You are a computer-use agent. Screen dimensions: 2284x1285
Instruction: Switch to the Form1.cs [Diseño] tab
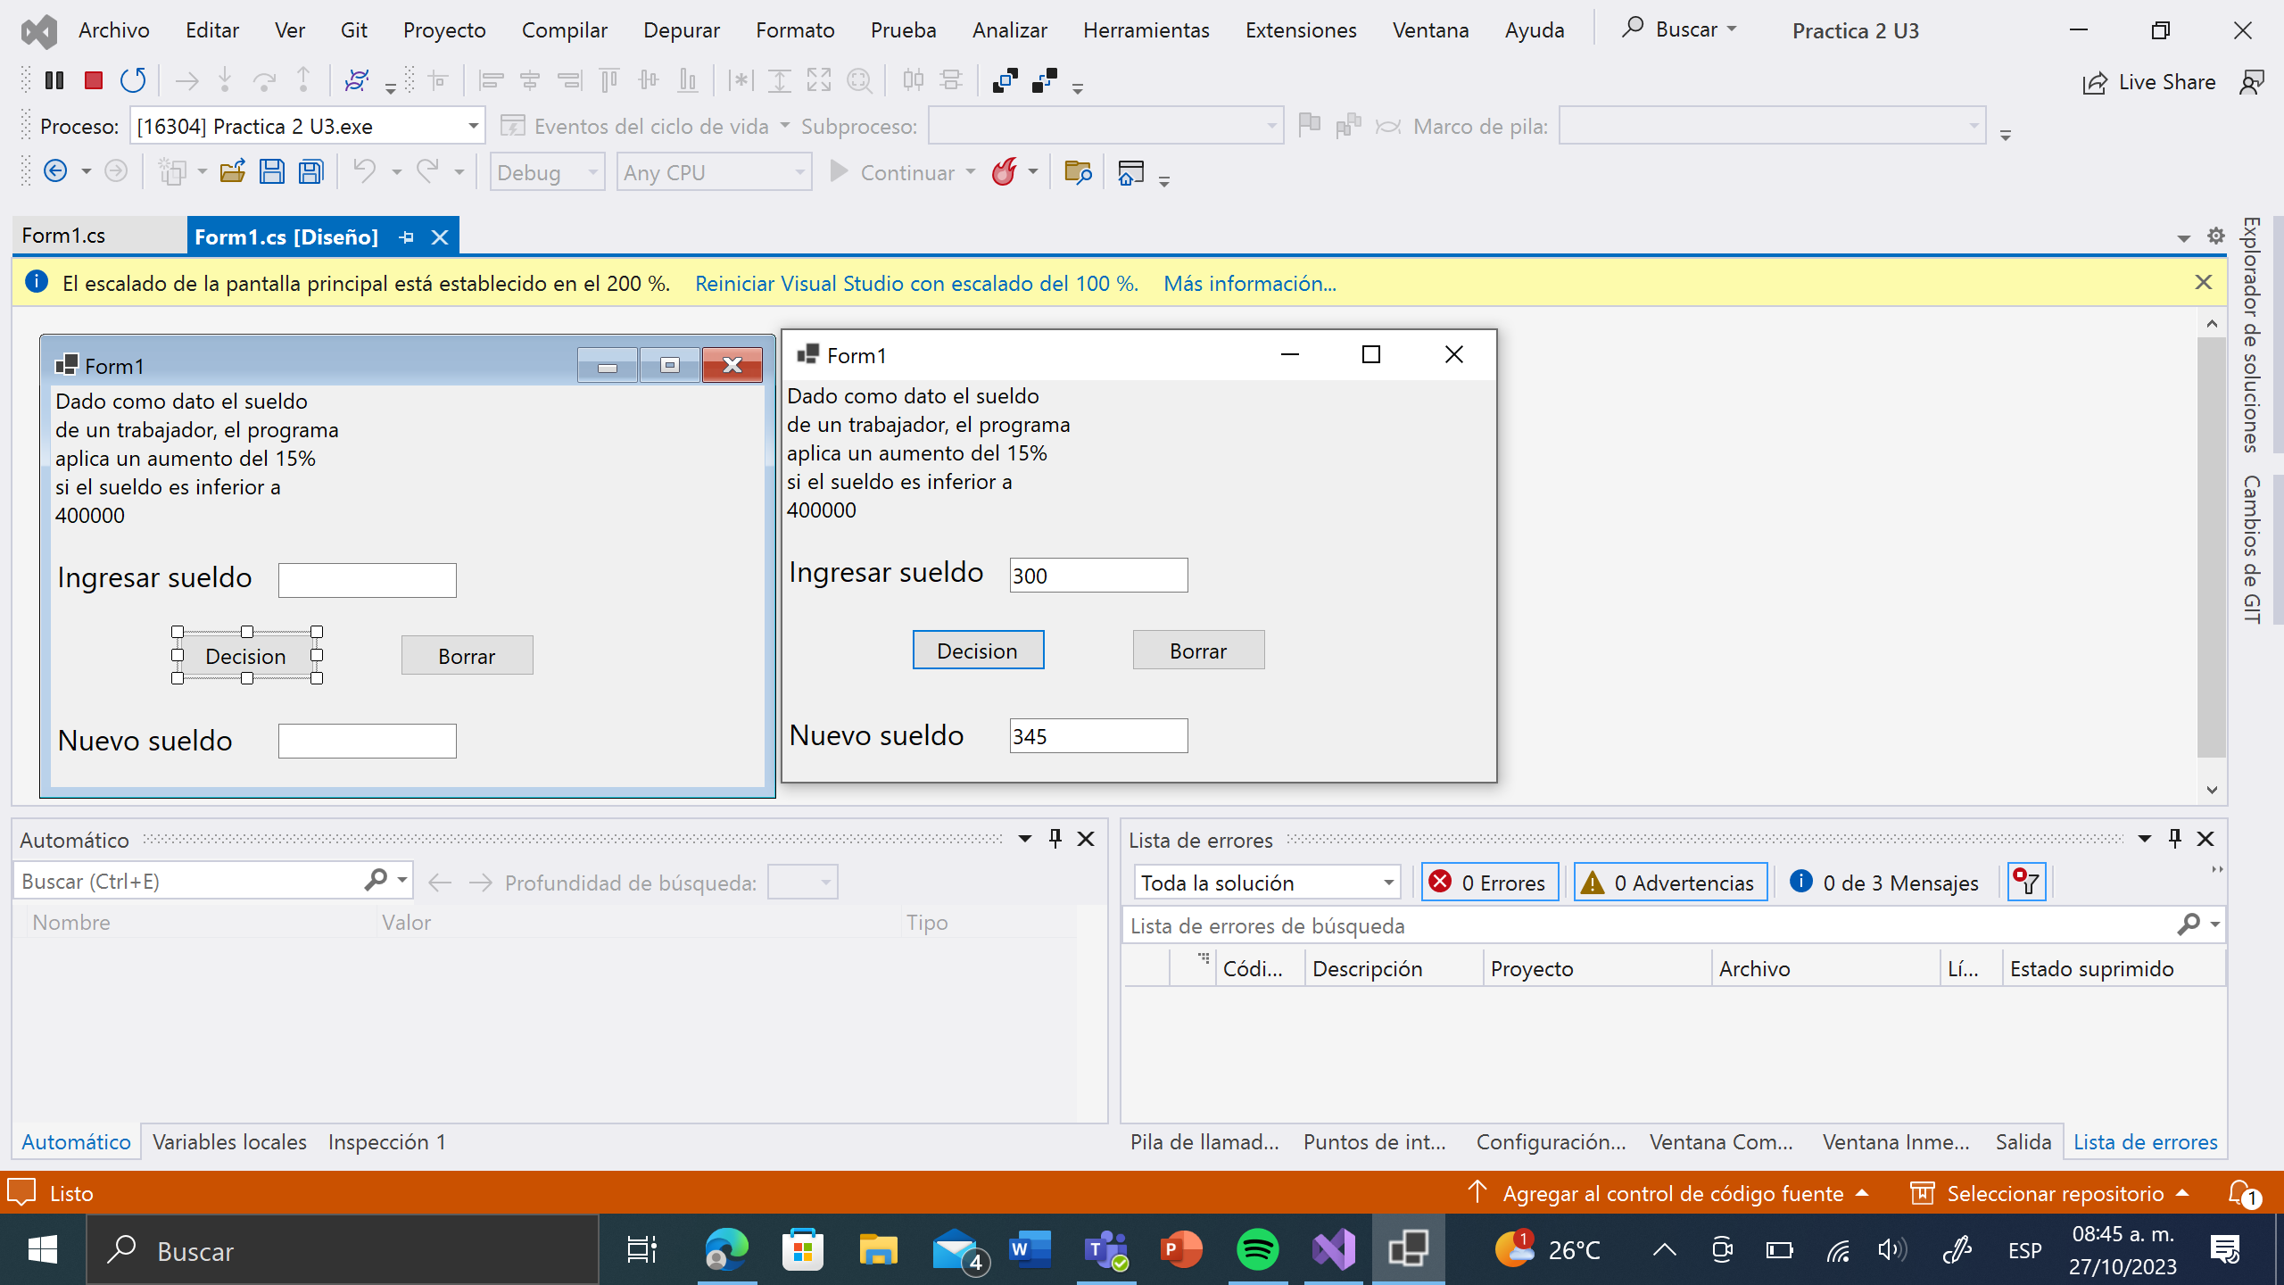287,236
